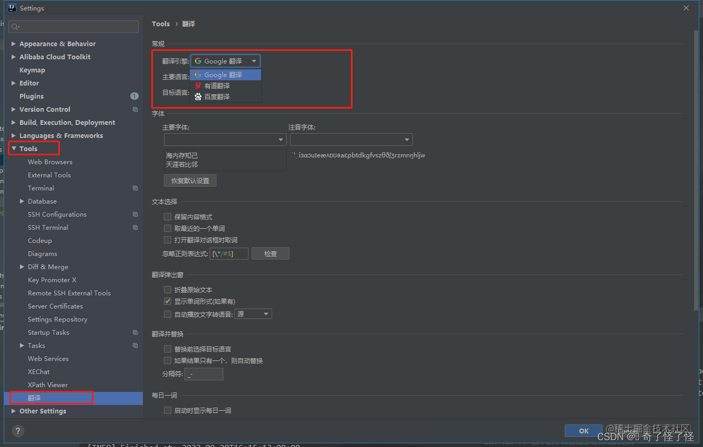Confirm settings with OK button
The width and height of the screenshot is (703, 447).
[584, 431]
